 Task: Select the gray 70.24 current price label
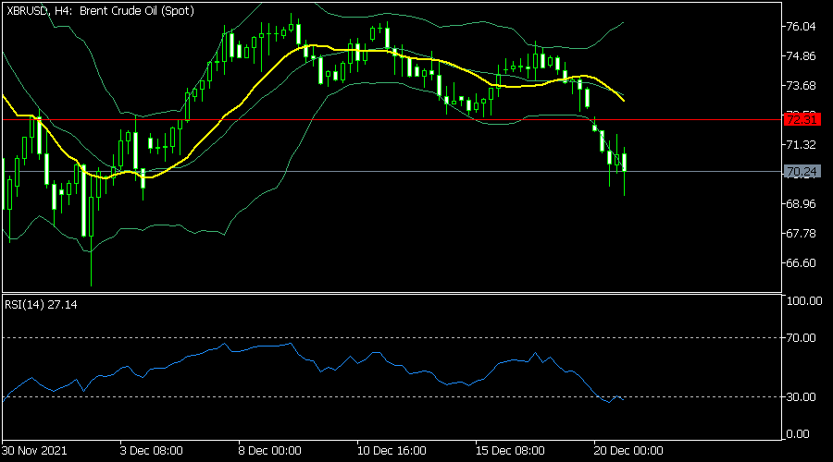point(802,171)
